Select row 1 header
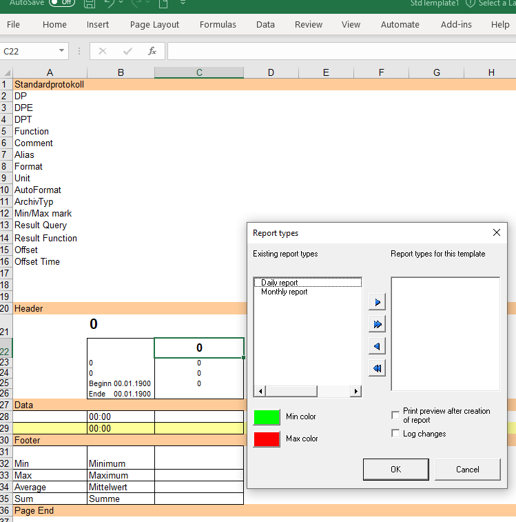This screenshot has height=522, width=516. pos(6,84)
